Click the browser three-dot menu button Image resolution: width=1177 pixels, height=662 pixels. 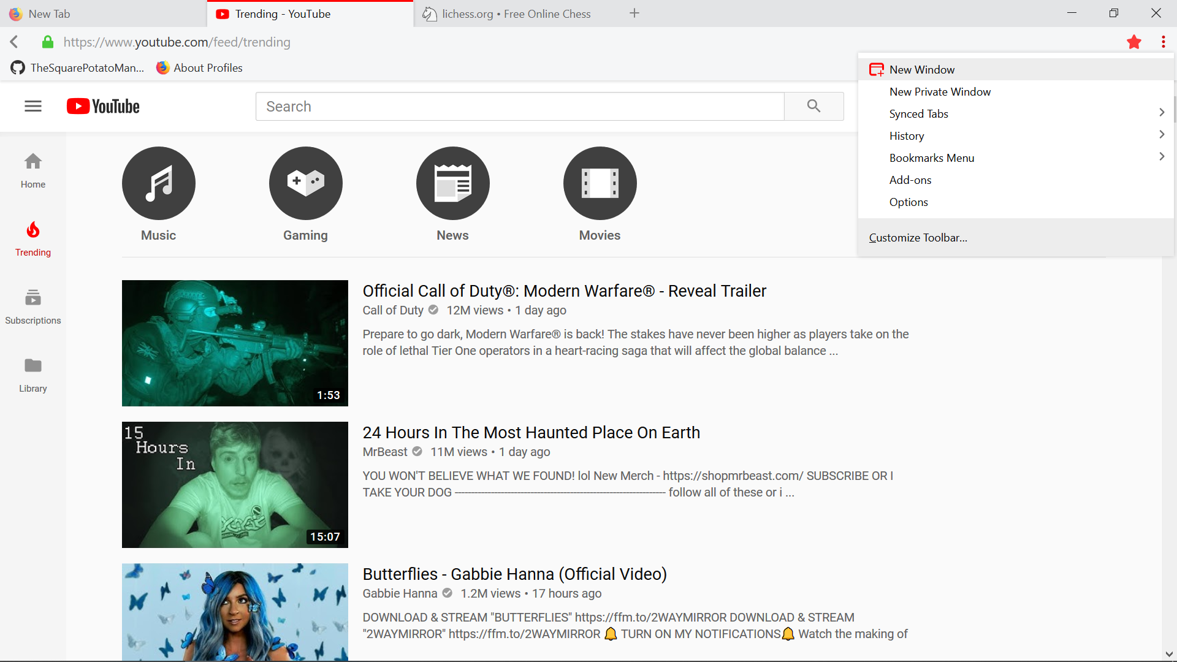click(1163, 42)
